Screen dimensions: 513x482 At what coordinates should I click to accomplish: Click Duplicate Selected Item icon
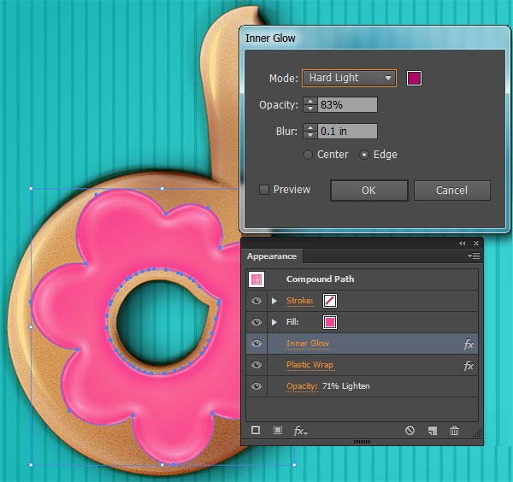coord(433,431)
